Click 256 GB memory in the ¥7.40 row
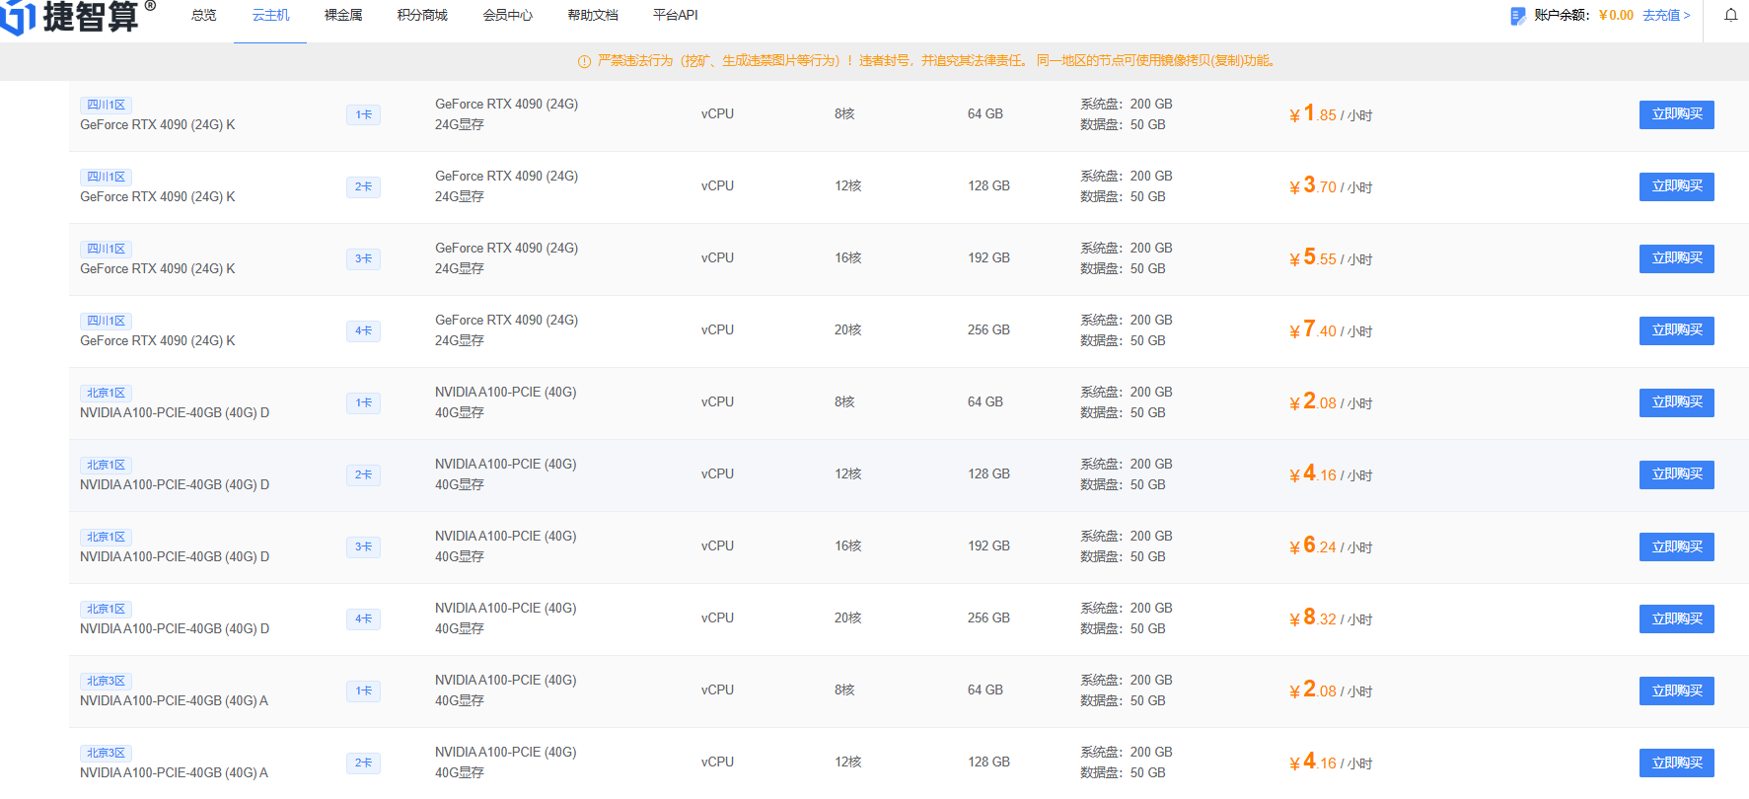The width and height of the screenshot is (1749, 799). pyautogui.click(x=988, y=329)
